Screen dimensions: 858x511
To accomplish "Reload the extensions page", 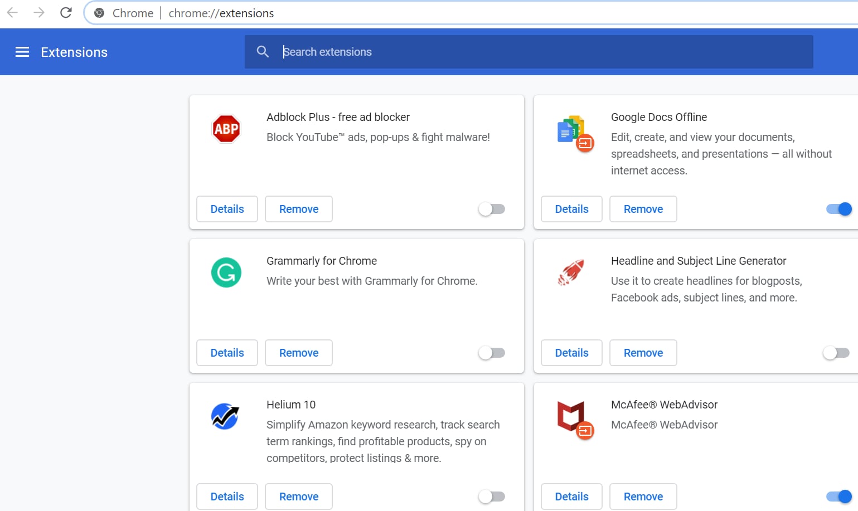I will (66, 13).
